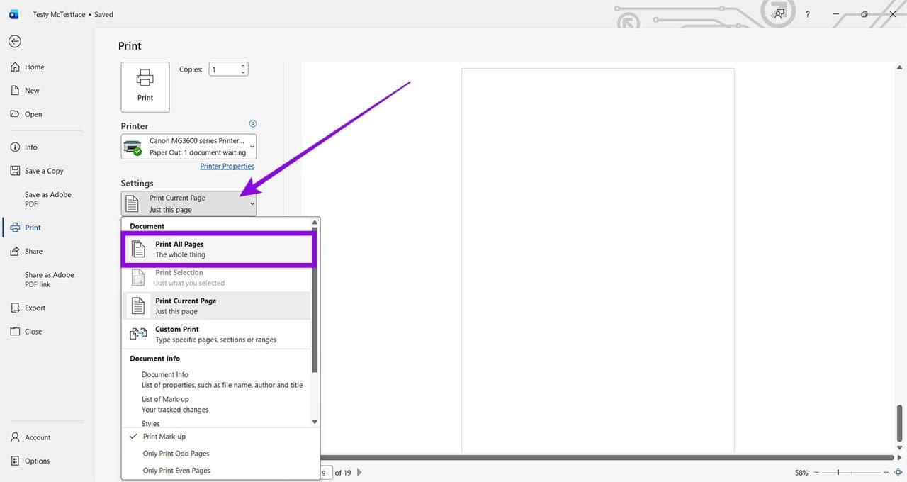907x482 pixels.
Task: Click the settings list scroll-down arrow
Action: [315, 422]
